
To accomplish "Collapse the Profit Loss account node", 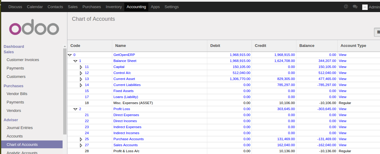I will tap(76, 109).
